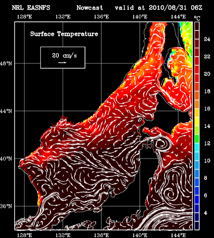214x238 pixels.
Task: Click the 140°E bottom longitude label
Action: (140, 235)
